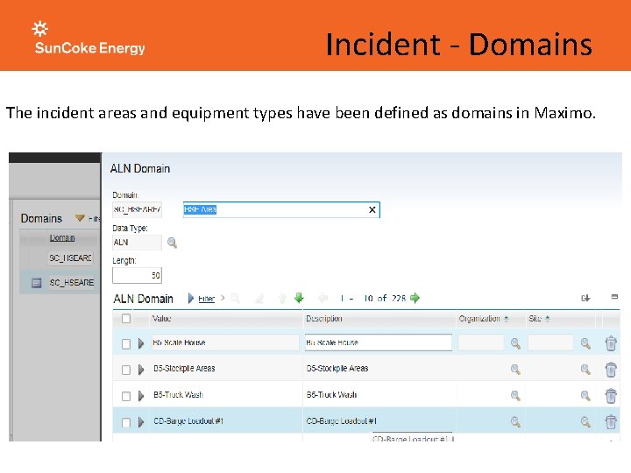Select CD-Barge Loadout #1 value cell
Screen dimensions: 631x473
188,421
